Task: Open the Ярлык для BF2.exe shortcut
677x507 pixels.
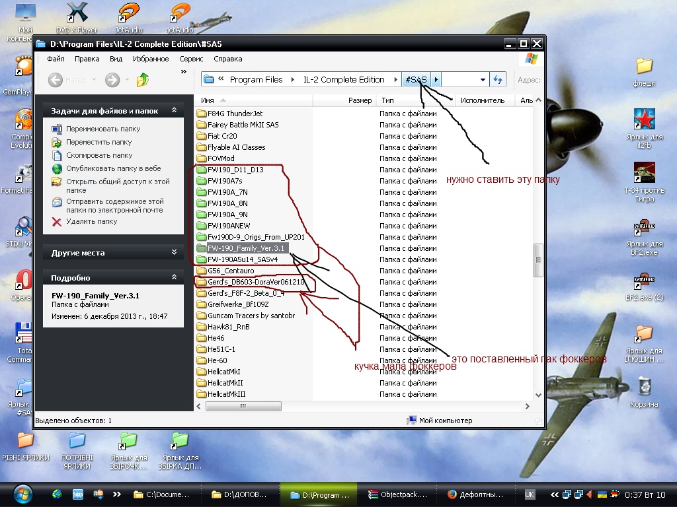Action: point(644,237)
